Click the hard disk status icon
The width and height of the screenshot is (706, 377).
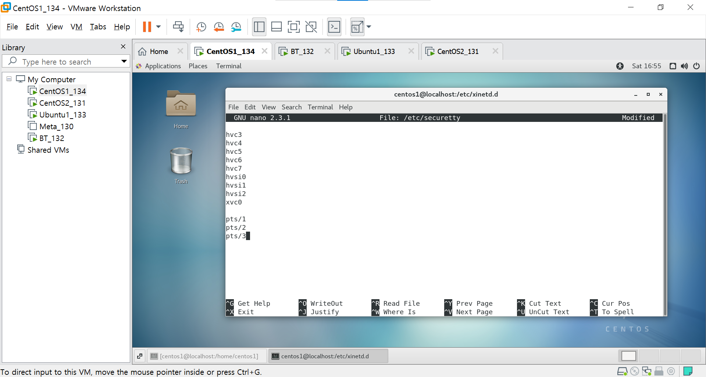622,371
